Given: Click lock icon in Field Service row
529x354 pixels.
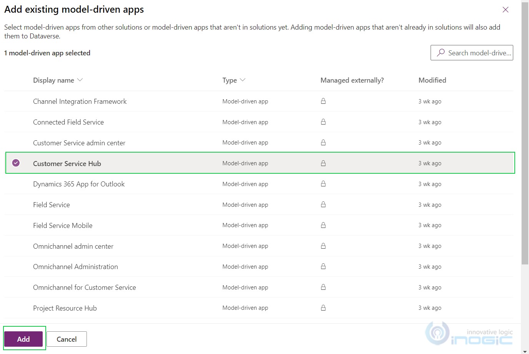Looking at the screenshot, I should (x=323, y=204).
